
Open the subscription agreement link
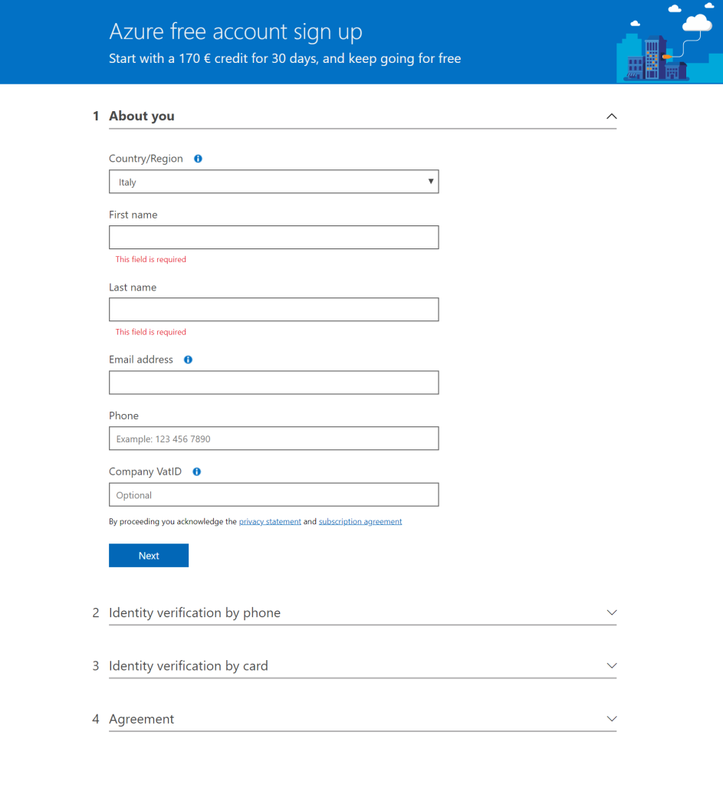(360, 521)
